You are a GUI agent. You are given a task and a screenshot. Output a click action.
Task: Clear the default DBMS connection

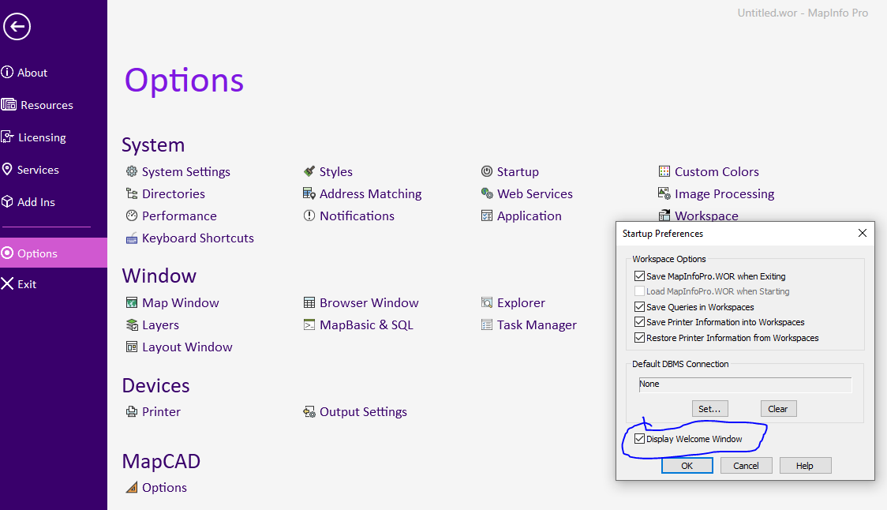click(778, 409)
